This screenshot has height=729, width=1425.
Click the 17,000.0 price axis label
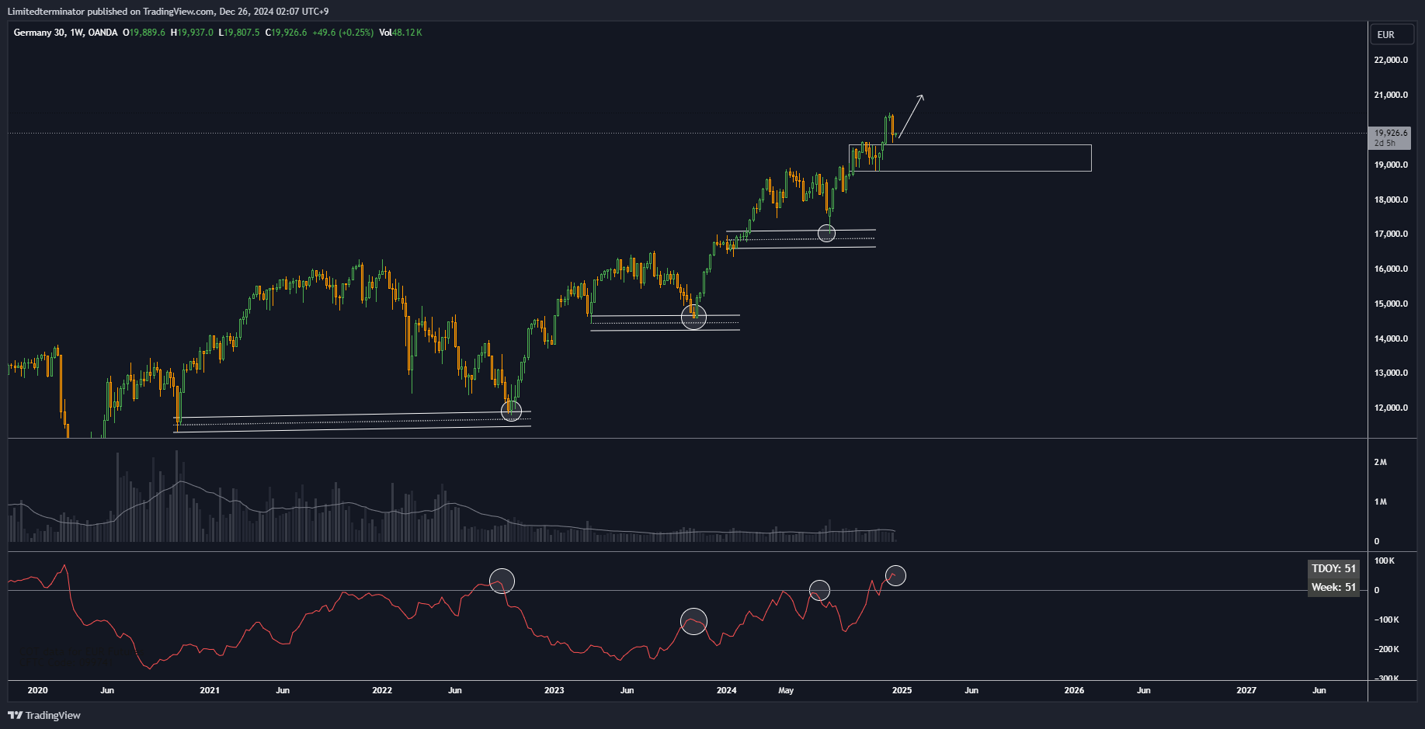(x=1391, y=234)
